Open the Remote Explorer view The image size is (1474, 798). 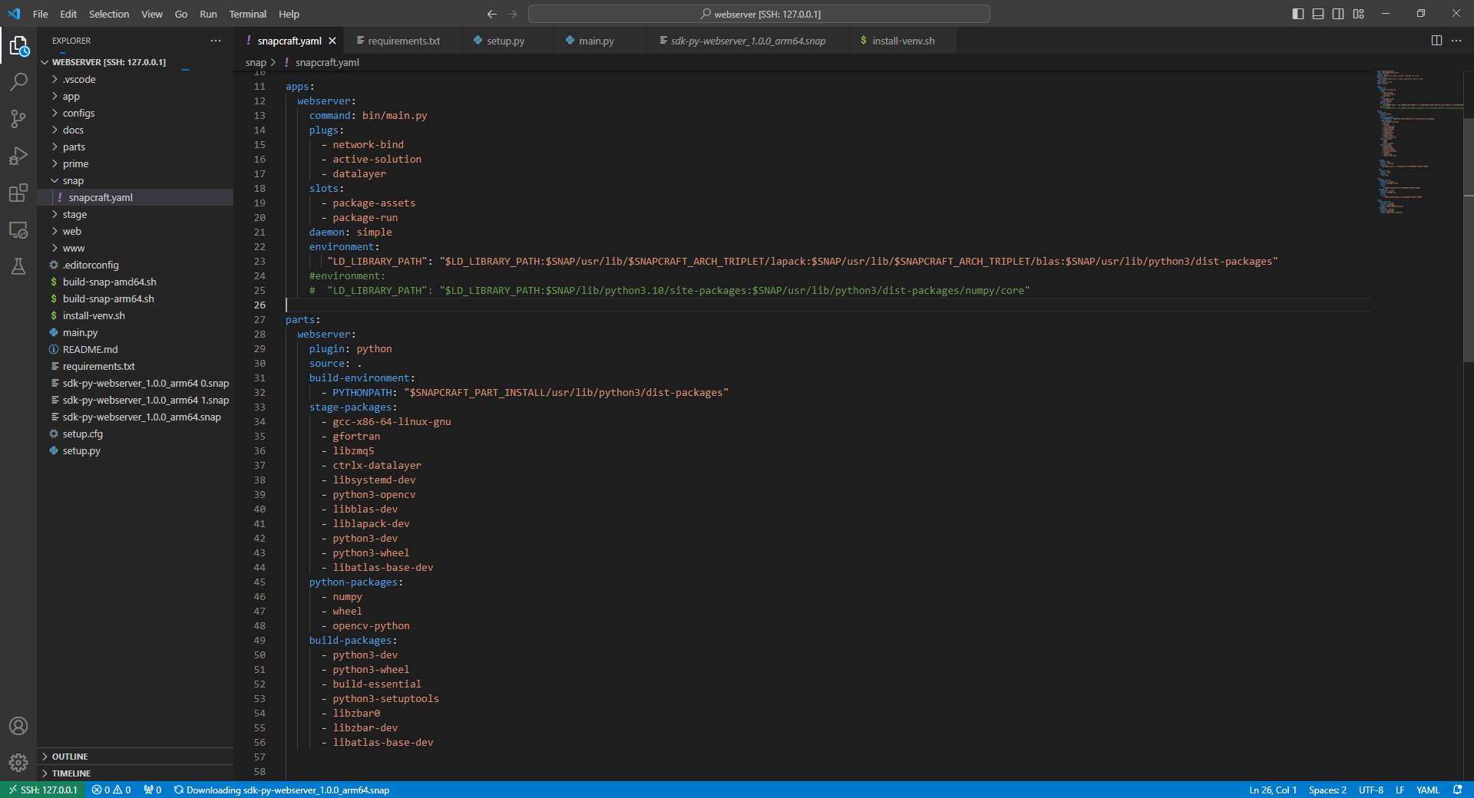(18, 229)
